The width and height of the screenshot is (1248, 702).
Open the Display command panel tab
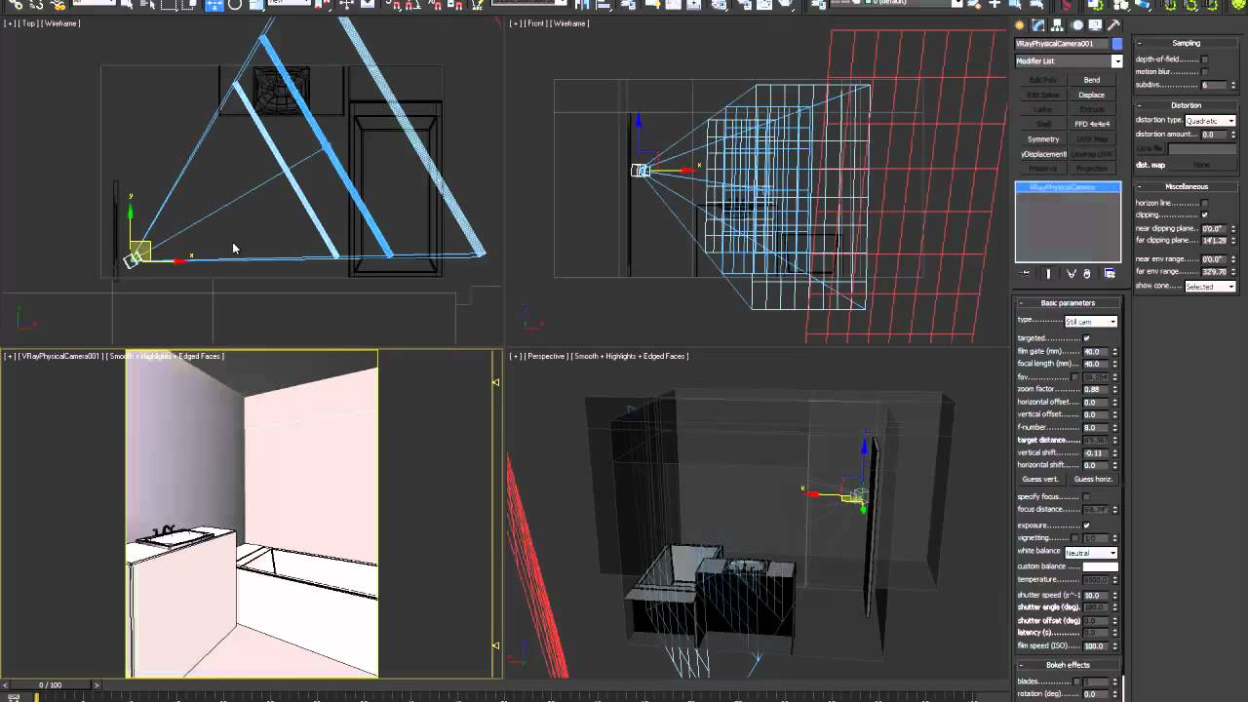tap(1096, 25)
